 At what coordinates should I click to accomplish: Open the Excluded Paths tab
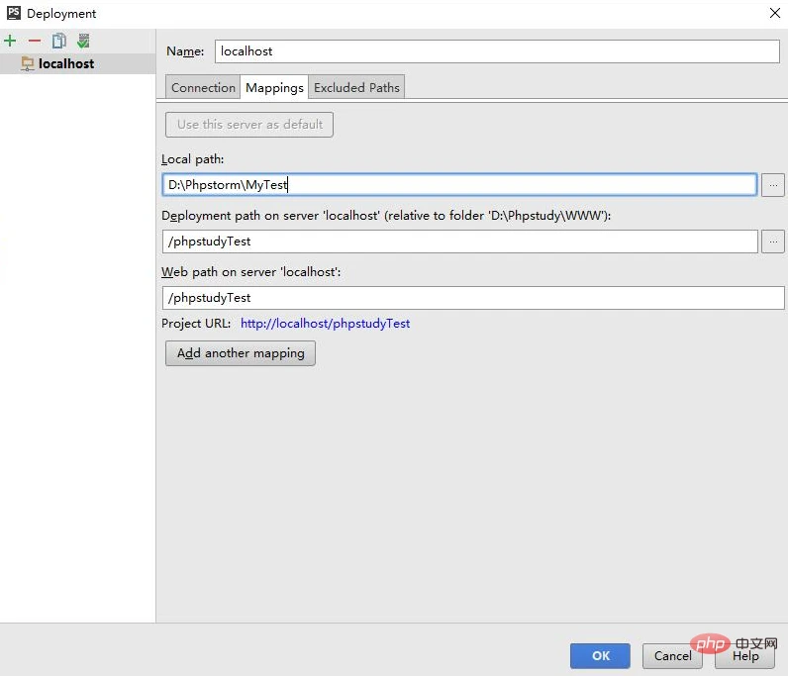[356, 87]
